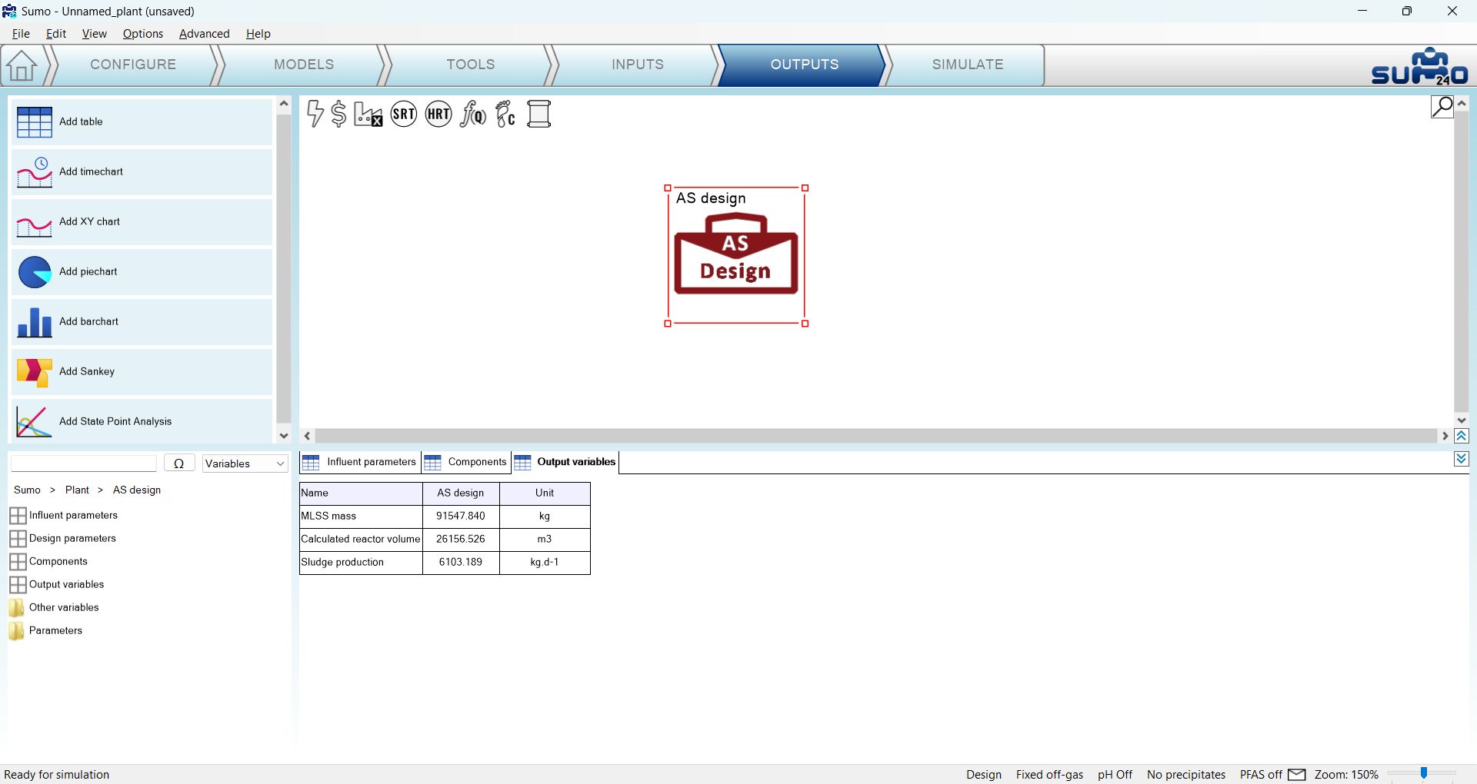Select the OUTPUTS step

point(805,65)
